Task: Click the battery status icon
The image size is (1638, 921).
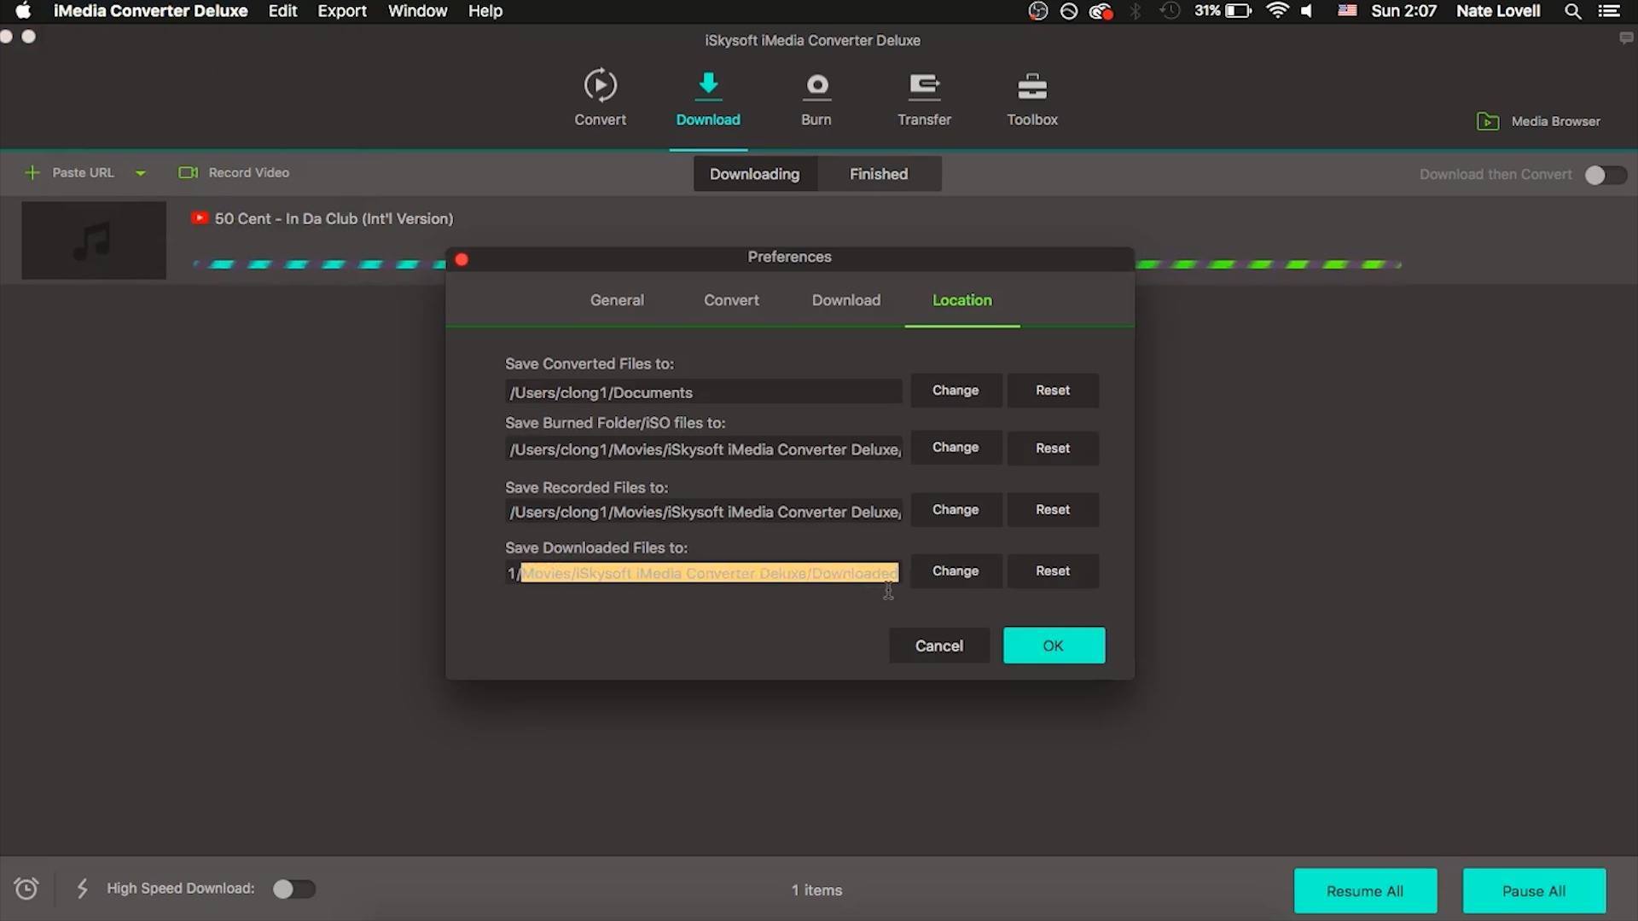Action: coord(1238,11)
